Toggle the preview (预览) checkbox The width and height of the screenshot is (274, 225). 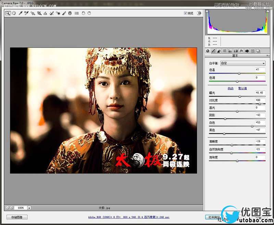click(185, 13)
